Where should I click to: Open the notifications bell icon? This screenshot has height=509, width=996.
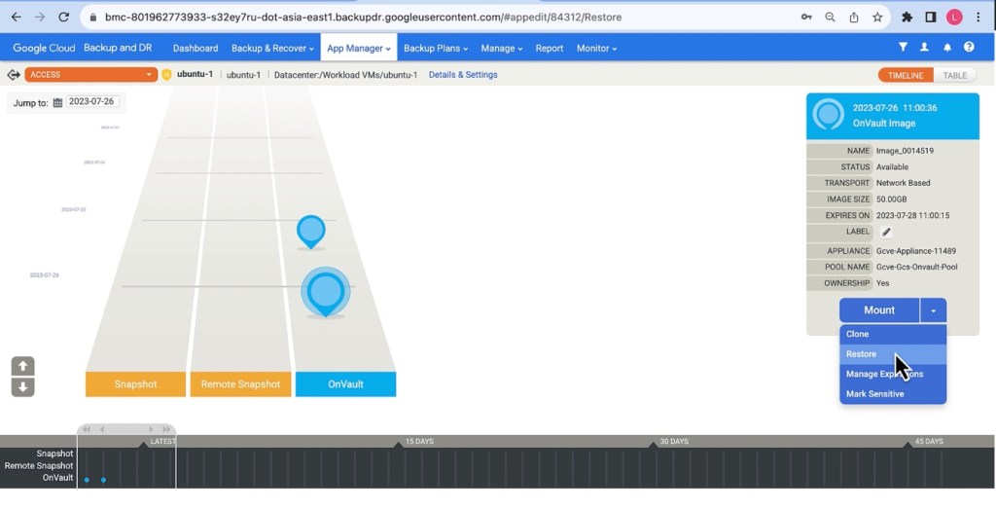(946, 47)
